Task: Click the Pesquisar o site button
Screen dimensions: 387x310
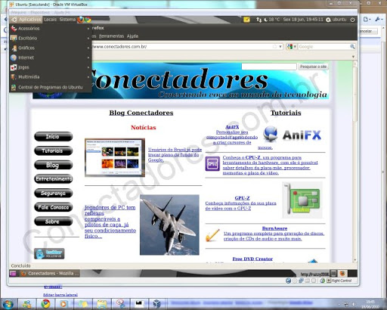Action: tap(313, 67)
